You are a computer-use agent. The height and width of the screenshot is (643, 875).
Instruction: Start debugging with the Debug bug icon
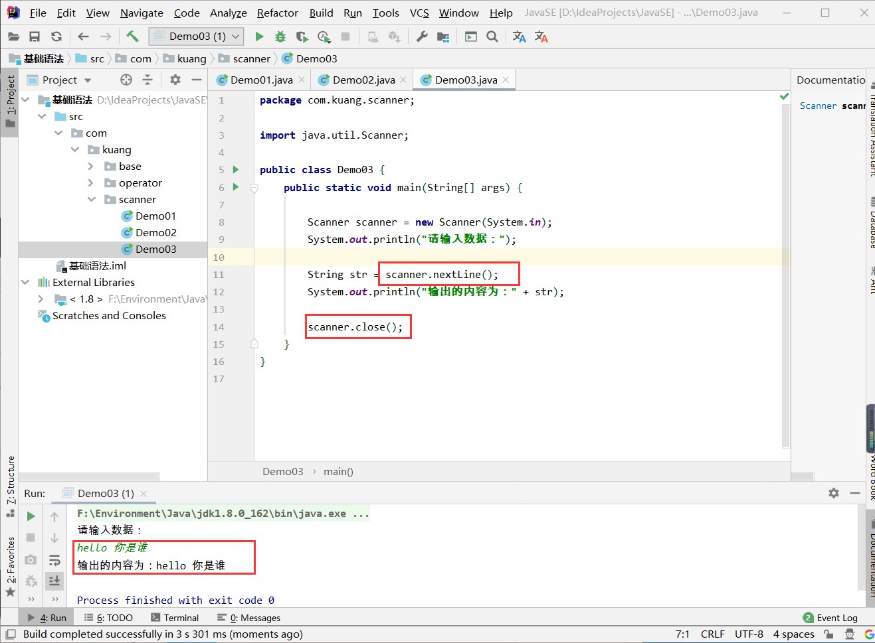pyautogui.click(x=280, y=36)
